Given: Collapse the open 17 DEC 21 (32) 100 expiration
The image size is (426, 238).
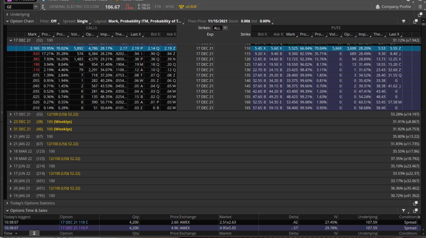Looking at the screenshot, I should coord(11,40).
